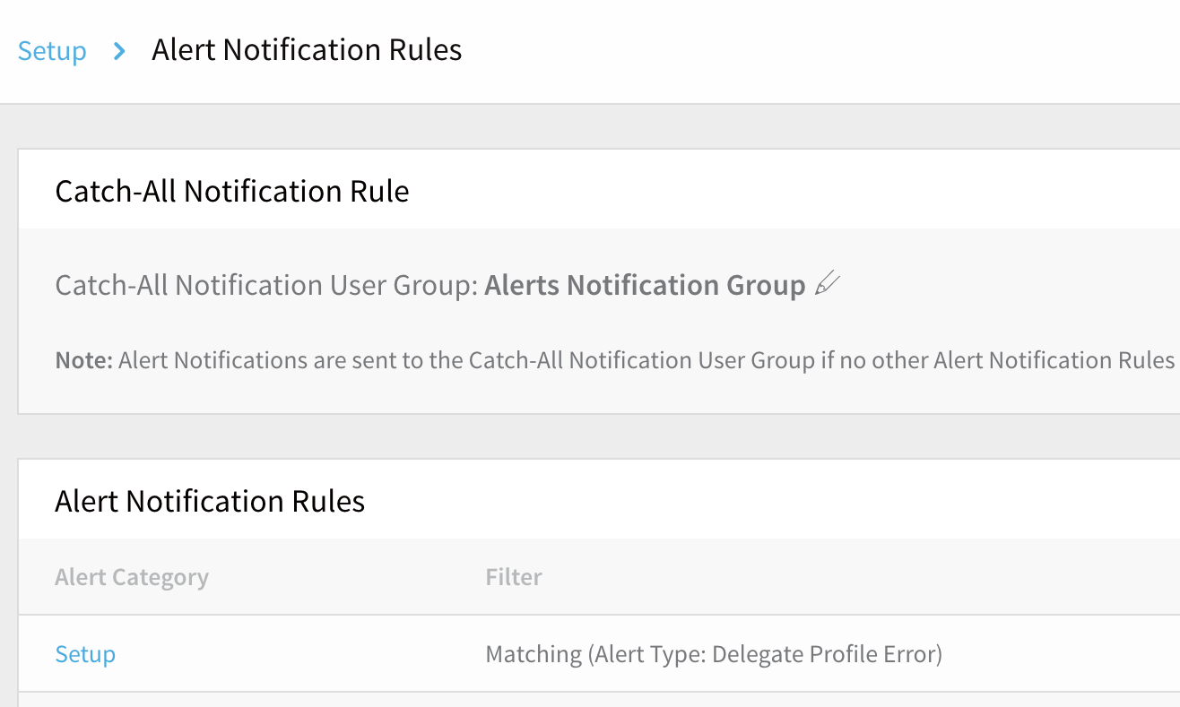The height and width of the screenshot is (707, 1180).
Task: Click the word Matching in filter cell
Action: point(534,654)
